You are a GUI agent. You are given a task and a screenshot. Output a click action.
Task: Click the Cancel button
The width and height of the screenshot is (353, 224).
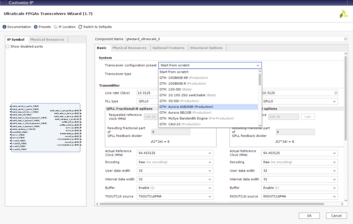click(x=336, y=216)
